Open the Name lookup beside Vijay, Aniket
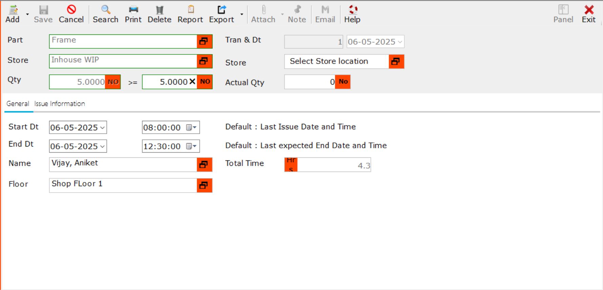The image size is (603, 290). [204, 165]
